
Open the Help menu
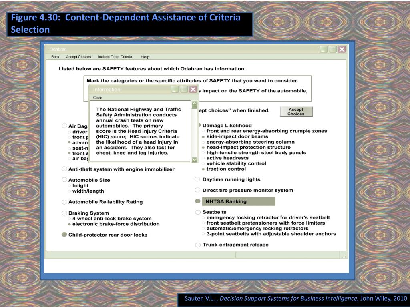[x=145, y=57]
